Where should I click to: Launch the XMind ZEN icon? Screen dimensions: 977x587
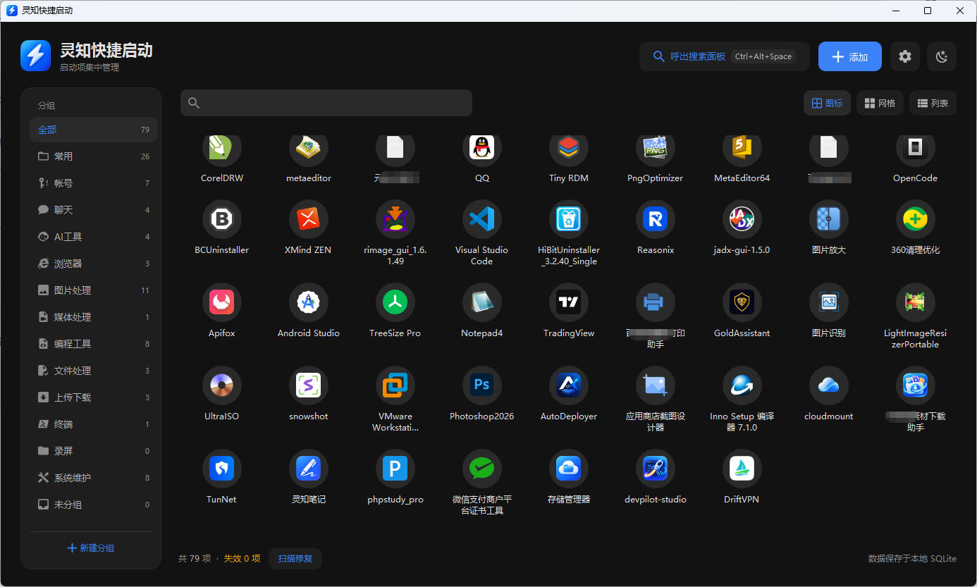(x=309, y=219)
